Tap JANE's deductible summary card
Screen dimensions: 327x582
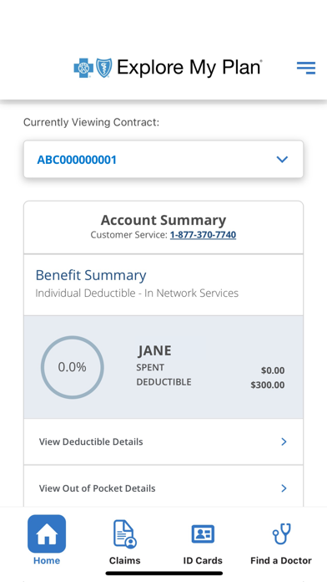[x=163, y=367]
